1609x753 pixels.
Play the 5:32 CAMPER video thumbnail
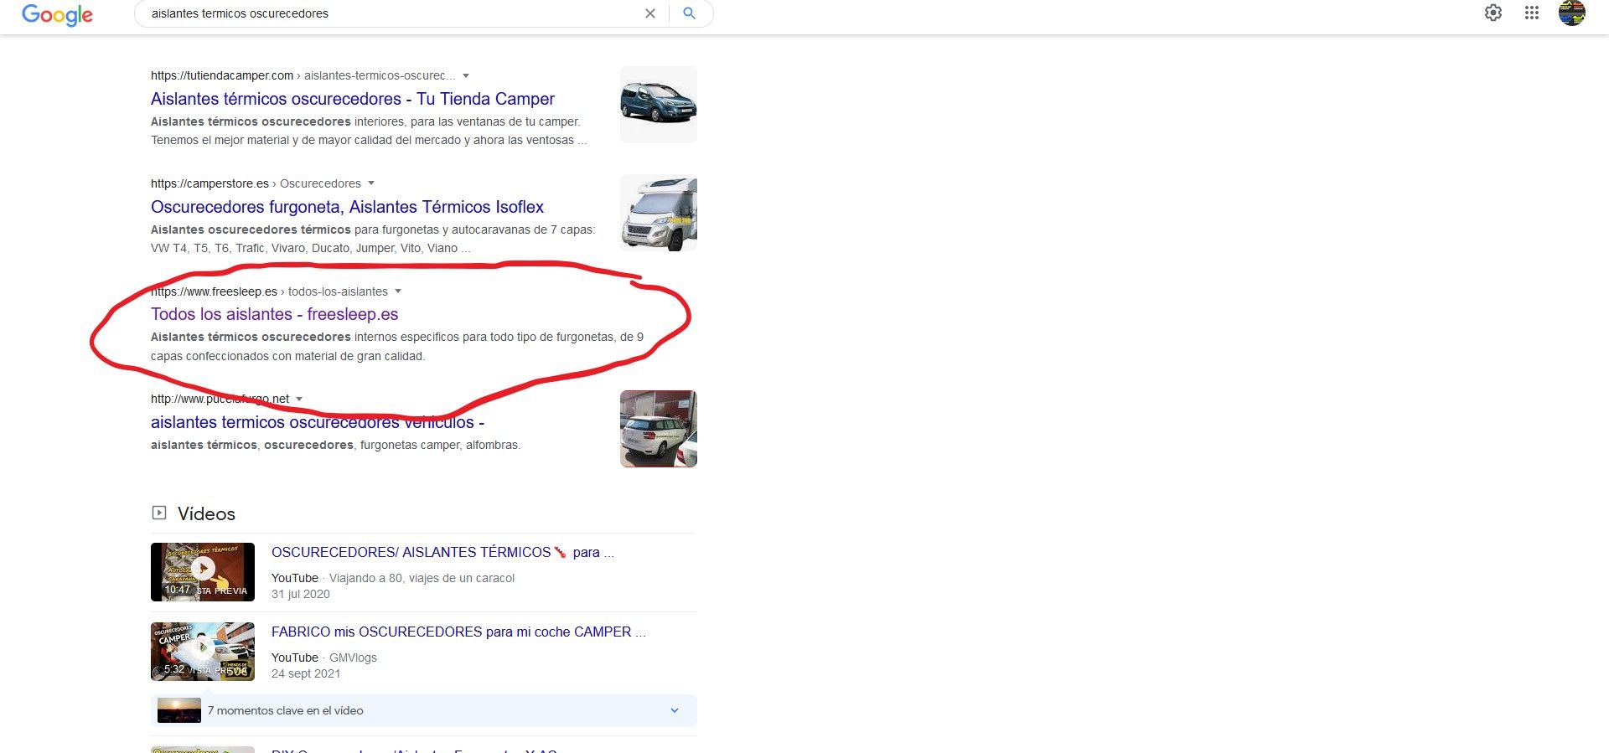[x=203, y=652]
